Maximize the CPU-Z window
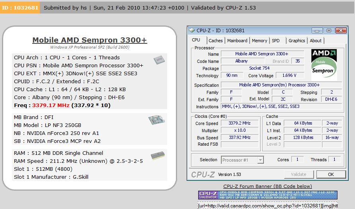 click(x=329, y=30)
